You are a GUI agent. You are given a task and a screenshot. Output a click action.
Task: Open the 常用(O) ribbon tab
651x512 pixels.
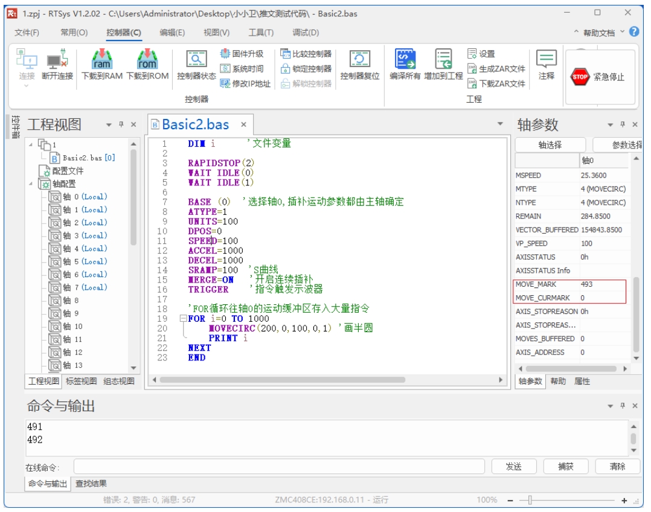(x=74, y=33)
